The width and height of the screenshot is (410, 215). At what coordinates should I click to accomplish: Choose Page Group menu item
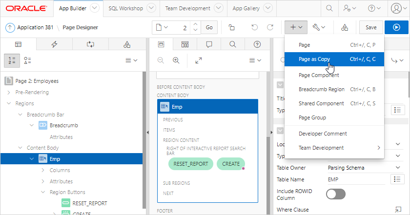pyautogui.click(x=334, y=117)
